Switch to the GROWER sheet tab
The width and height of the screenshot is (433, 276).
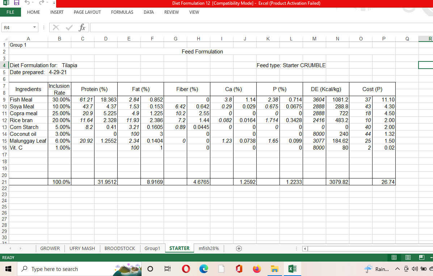[50, 249]
